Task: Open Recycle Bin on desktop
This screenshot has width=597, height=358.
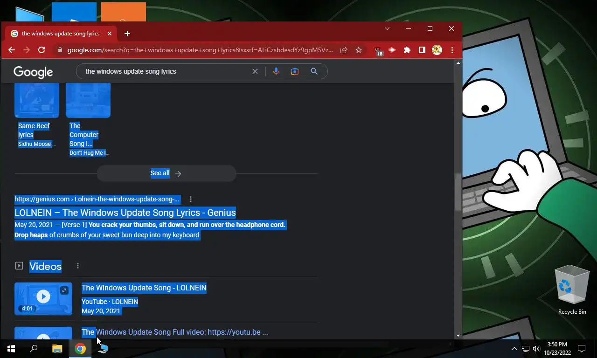Action: tap(572, 290)
